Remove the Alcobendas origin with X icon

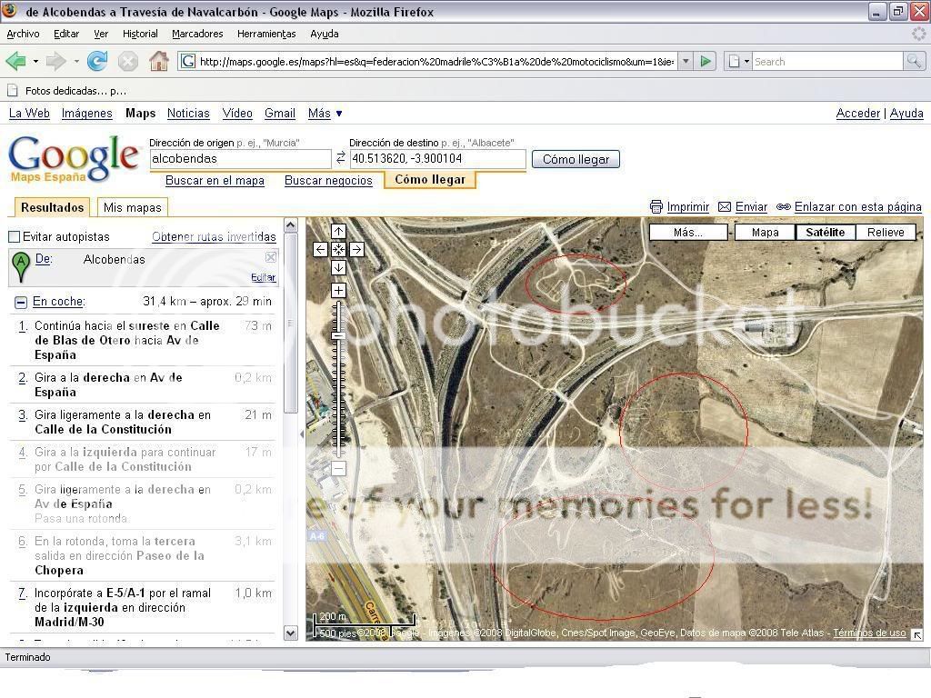270,258
